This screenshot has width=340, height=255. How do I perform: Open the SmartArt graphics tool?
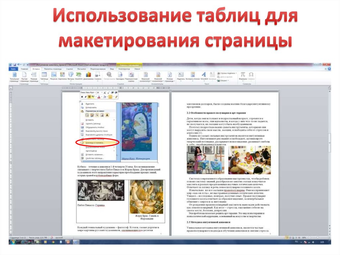click(x=79, y=76)
